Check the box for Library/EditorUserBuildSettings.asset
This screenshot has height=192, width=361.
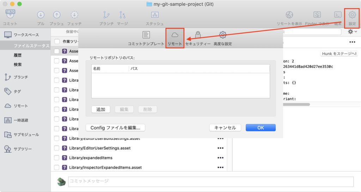[57, 138]
